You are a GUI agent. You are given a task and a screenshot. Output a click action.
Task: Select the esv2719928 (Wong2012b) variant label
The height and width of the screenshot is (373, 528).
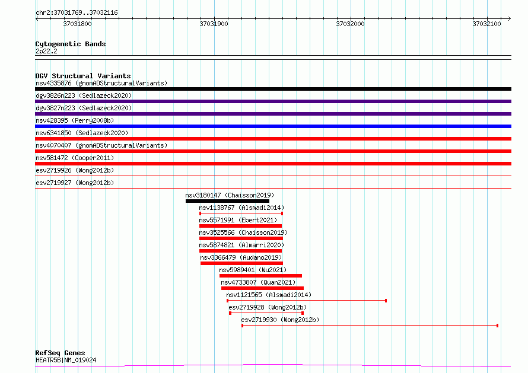tap(268, 307)
